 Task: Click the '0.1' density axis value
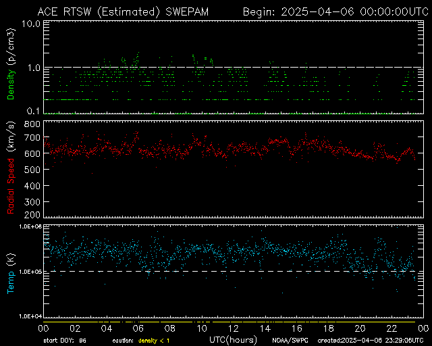click(x=33, y=111)
